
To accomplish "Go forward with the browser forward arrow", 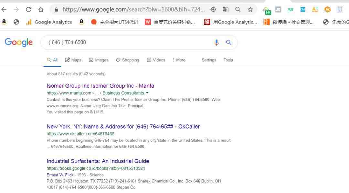I will coord(16,9).
